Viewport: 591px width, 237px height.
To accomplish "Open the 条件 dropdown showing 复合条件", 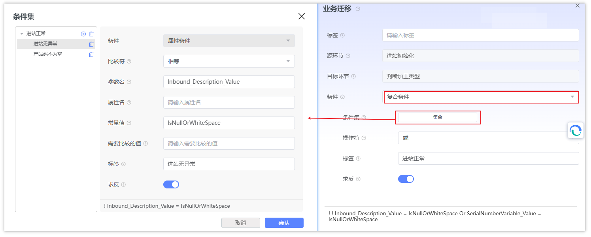I will 481,97.
